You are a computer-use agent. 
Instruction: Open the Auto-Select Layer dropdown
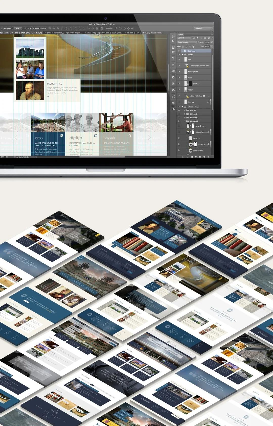tap(18, 28)
